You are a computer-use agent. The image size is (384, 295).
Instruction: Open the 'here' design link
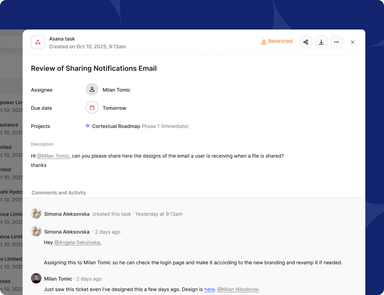[209, 290]
